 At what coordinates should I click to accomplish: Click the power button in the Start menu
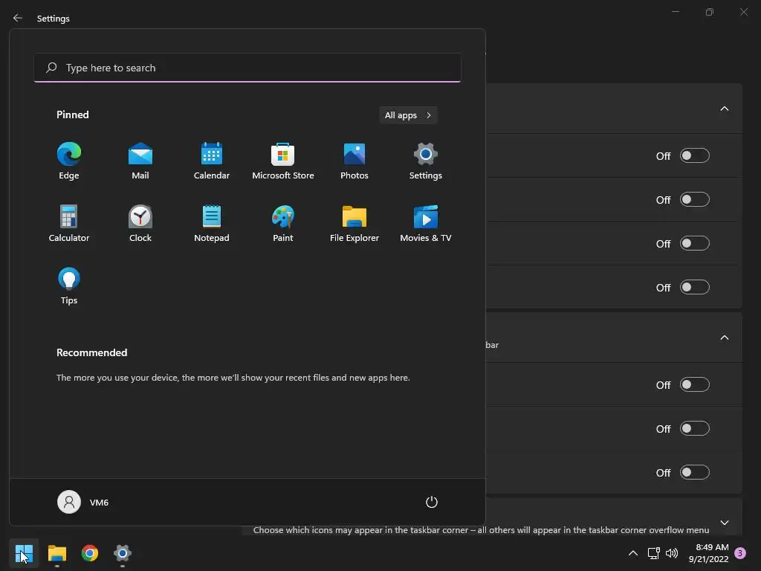tap(432, 502)
